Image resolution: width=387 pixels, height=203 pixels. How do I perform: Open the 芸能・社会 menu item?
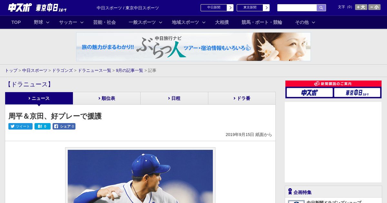tap(104, 22)
